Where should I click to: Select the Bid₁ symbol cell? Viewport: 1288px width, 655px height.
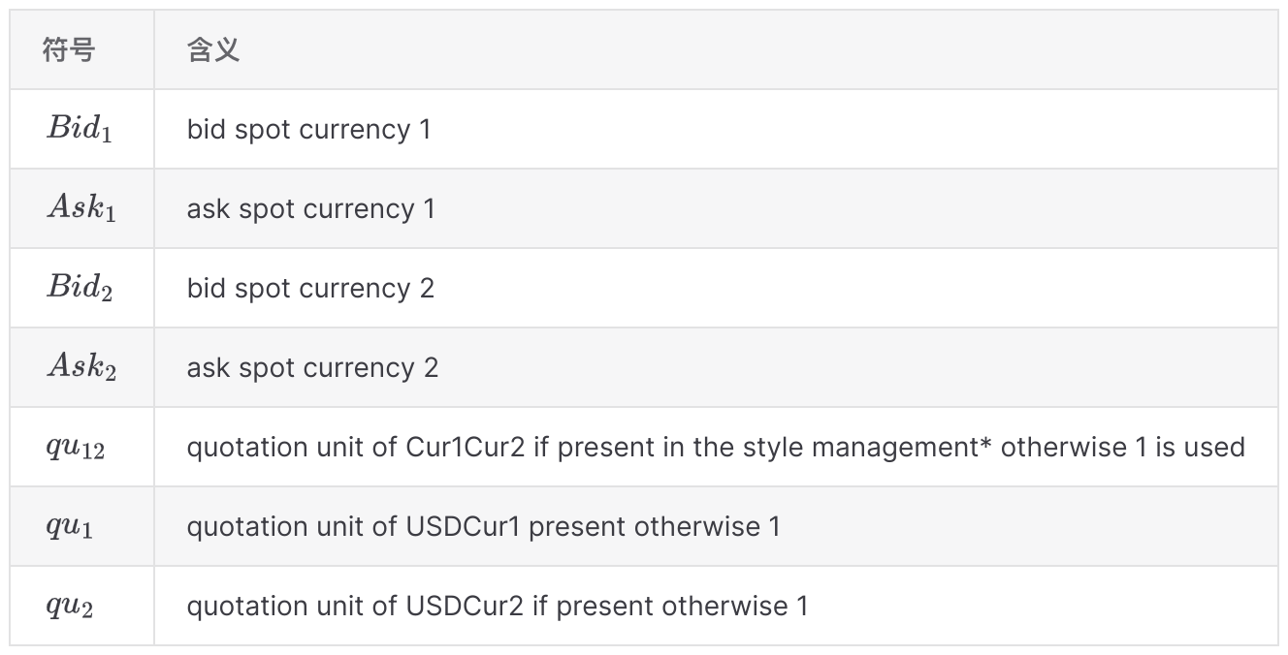pyautogui.click(x=80, y=130)
